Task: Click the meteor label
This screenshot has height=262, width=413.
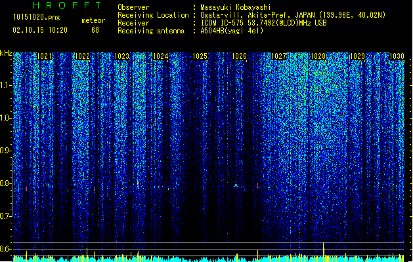Action: click(93, 20)
